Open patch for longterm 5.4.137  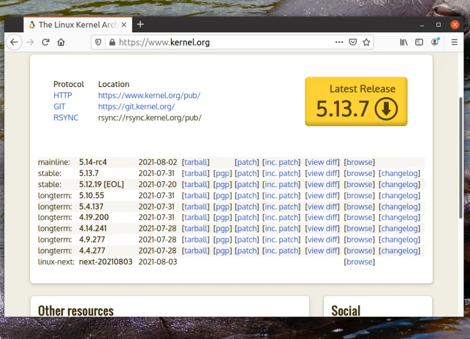[x=247, y=207]
